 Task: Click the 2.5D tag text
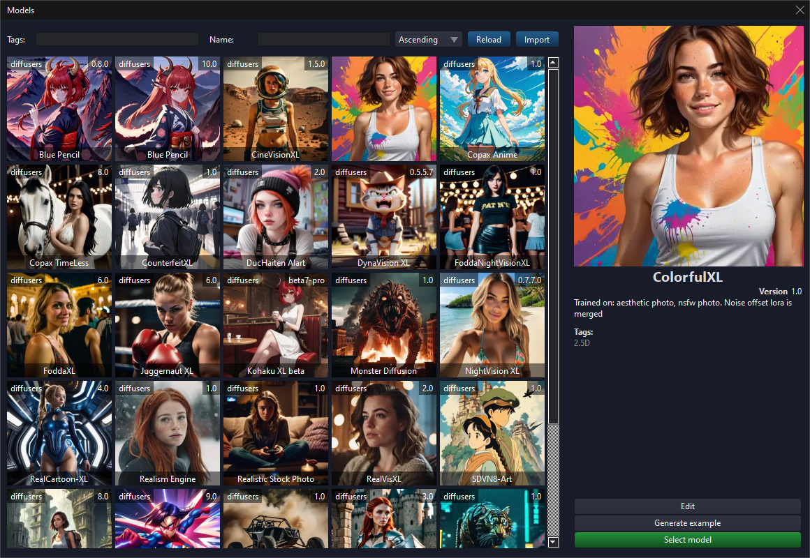(x=582, y=342)
